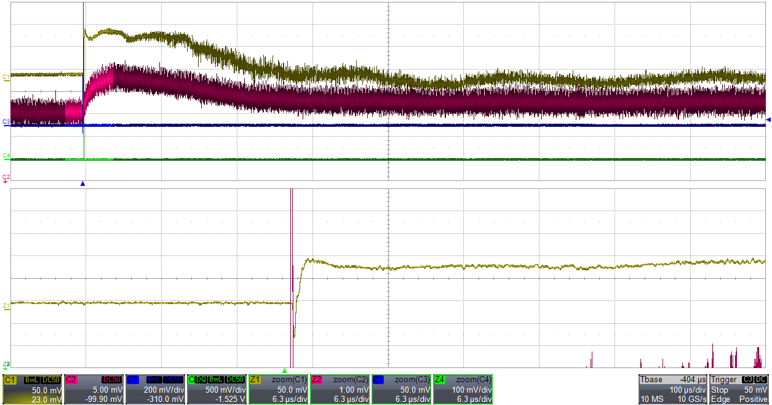Click the 100 mV/div value in Z4
Screen dimensions: 772x405
[x=472, y=390]
